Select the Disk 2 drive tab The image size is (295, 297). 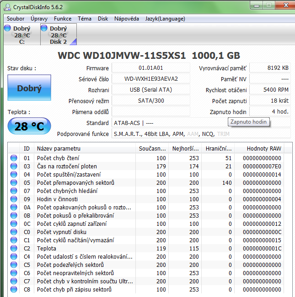pos(59,35)
